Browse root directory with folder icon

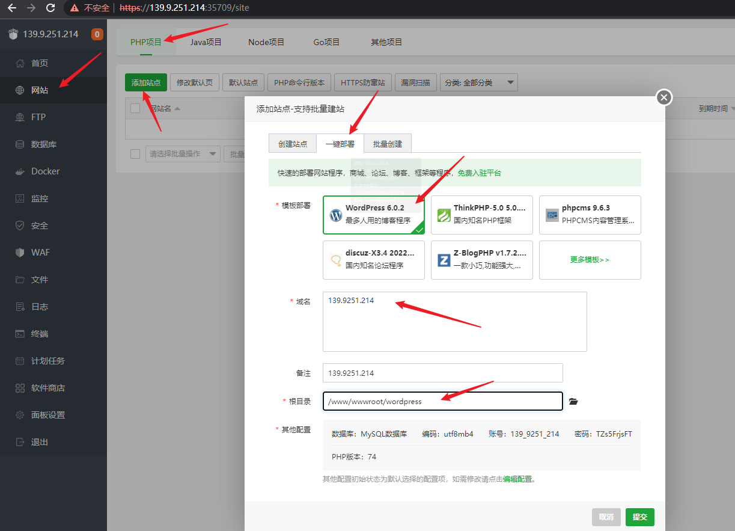[573, 401]
